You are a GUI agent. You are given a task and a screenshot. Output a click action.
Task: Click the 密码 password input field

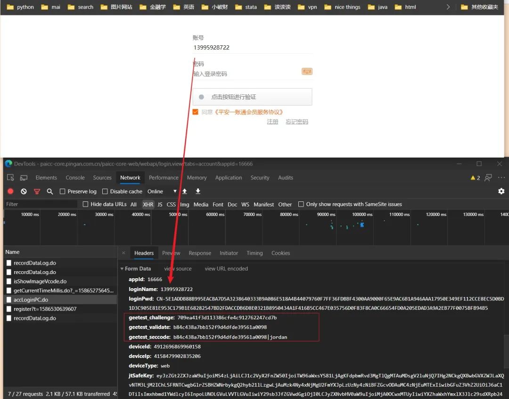246,74
